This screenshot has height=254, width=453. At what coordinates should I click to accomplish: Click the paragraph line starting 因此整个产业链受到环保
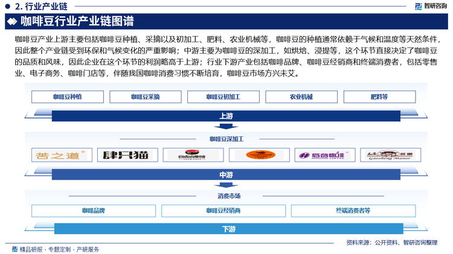[x=226, y=51]
